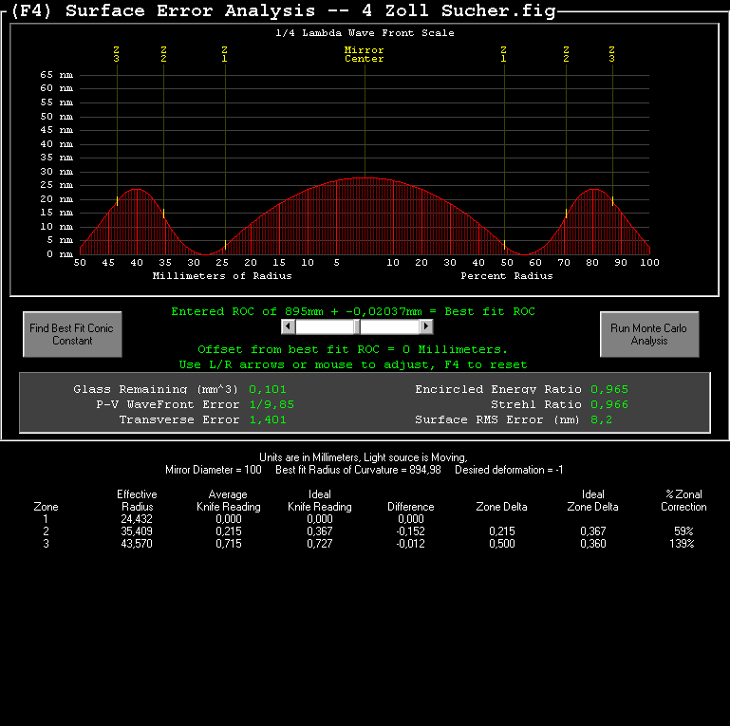This screenshot has height=726, width=730.
Task: Select the Mirror Center marker on the graph
Action: pyautogui.click(x=364, y=54)
